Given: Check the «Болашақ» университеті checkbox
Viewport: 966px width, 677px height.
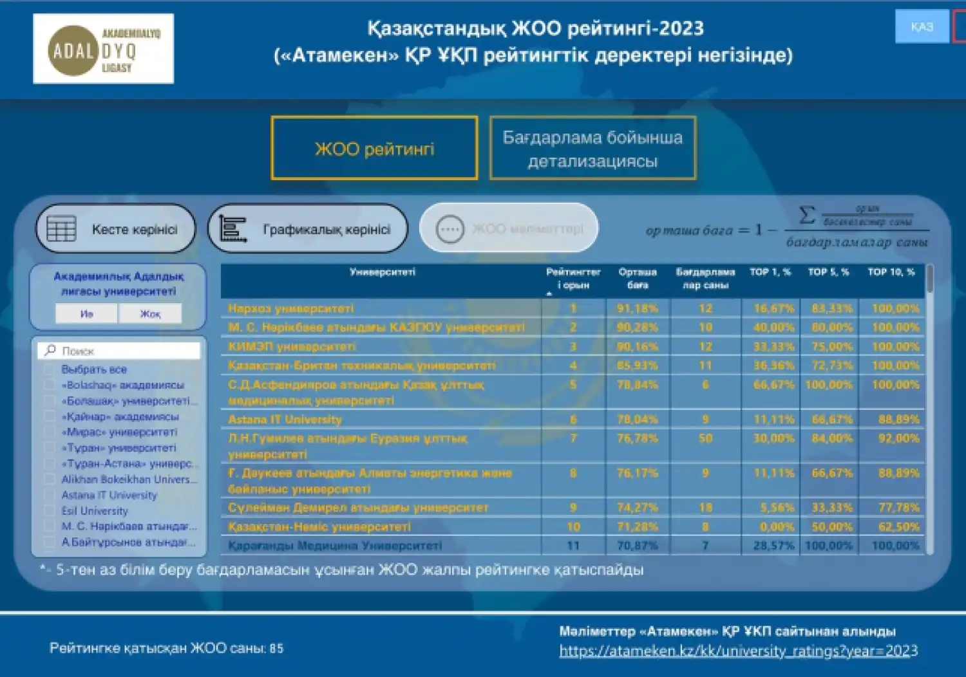Looking at the screenshot, I should [x=49, y=401].
